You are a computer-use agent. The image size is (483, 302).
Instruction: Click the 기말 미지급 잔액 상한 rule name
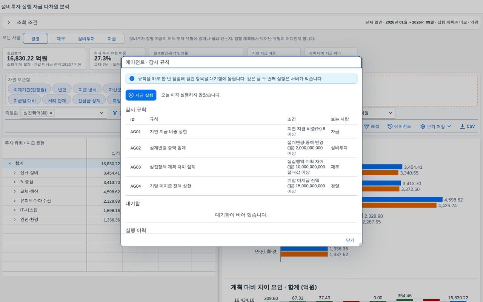[x=171, y=186]
